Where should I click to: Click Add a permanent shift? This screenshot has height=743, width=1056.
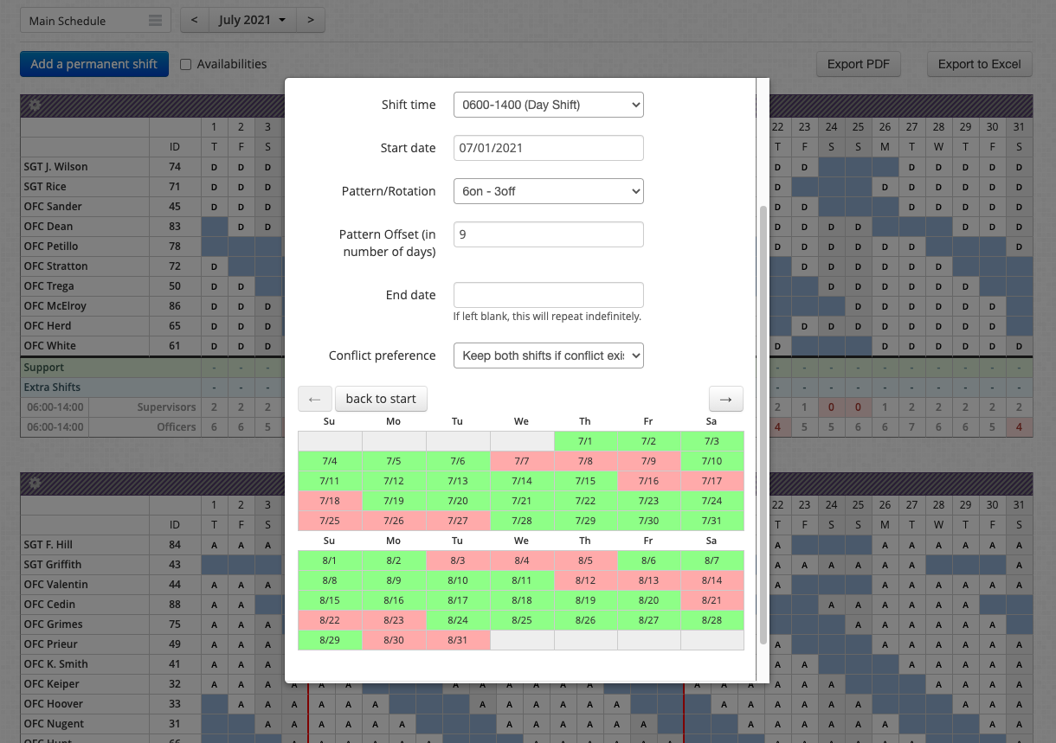93,64
